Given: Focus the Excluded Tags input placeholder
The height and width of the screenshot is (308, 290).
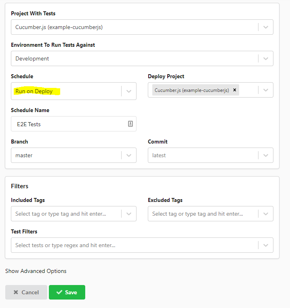Looking at the screenshot, I should coord(198,214).
